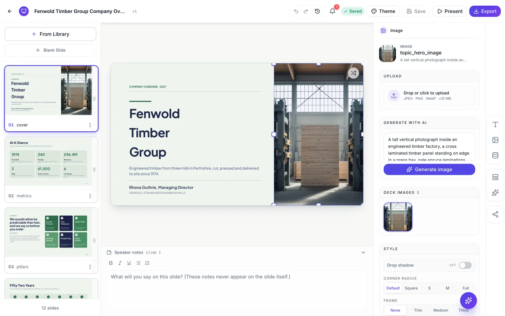The width and height of the screenshot is (505, 316).
Task: Open the Theme panel
Action: pos(383,11)
